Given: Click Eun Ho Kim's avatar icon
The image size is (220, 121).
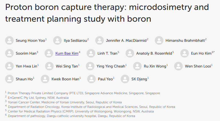Looking at the screenshot, I should click(x=184, y=53).
